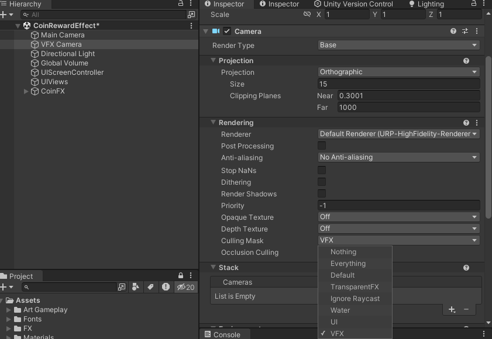Click the Hierarchy create plus button

4,15
